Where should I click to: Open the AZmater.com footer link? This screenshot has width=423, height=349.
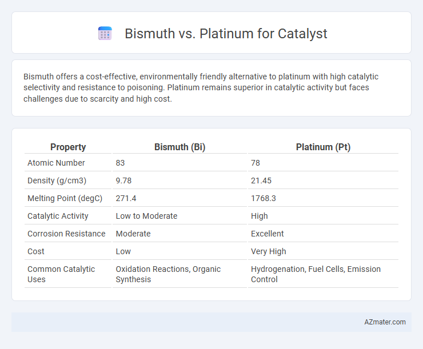tap(385, 322)
